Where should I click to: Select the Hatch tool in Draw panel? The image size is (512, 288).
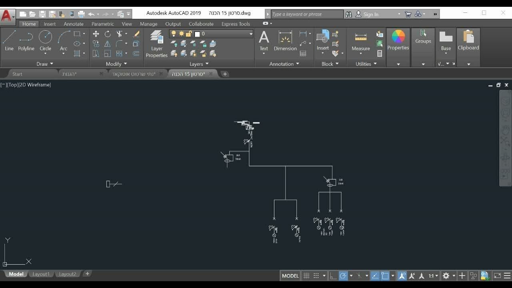point(77,53)
